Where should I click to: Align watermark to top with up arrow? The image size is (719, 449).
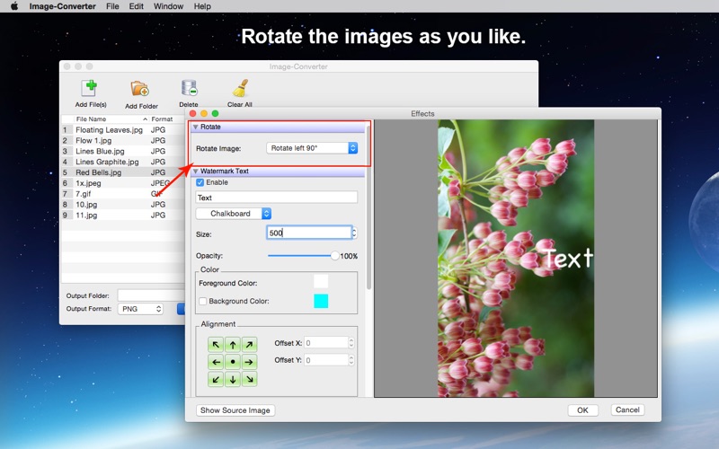click(x=233, y=345)
